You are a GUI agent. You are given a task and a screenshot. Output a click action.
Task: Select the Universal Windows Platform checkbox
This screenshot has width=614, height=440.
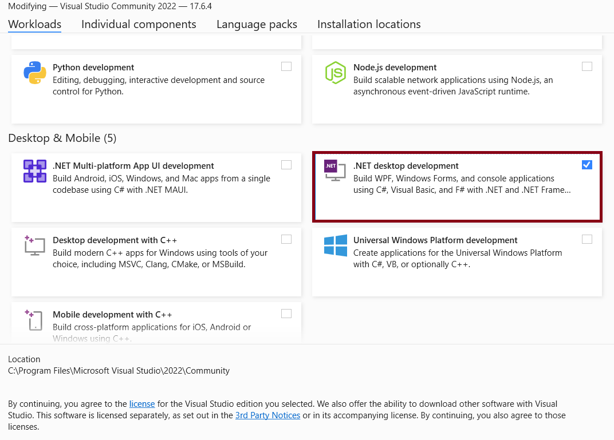pyautogui.click(x=587, y=239)
